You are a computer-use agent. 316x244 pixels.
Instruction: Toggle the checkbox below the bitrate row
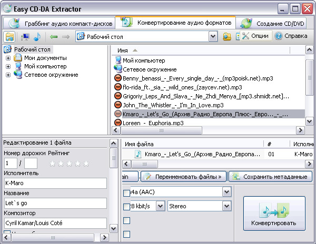(126, 220)
